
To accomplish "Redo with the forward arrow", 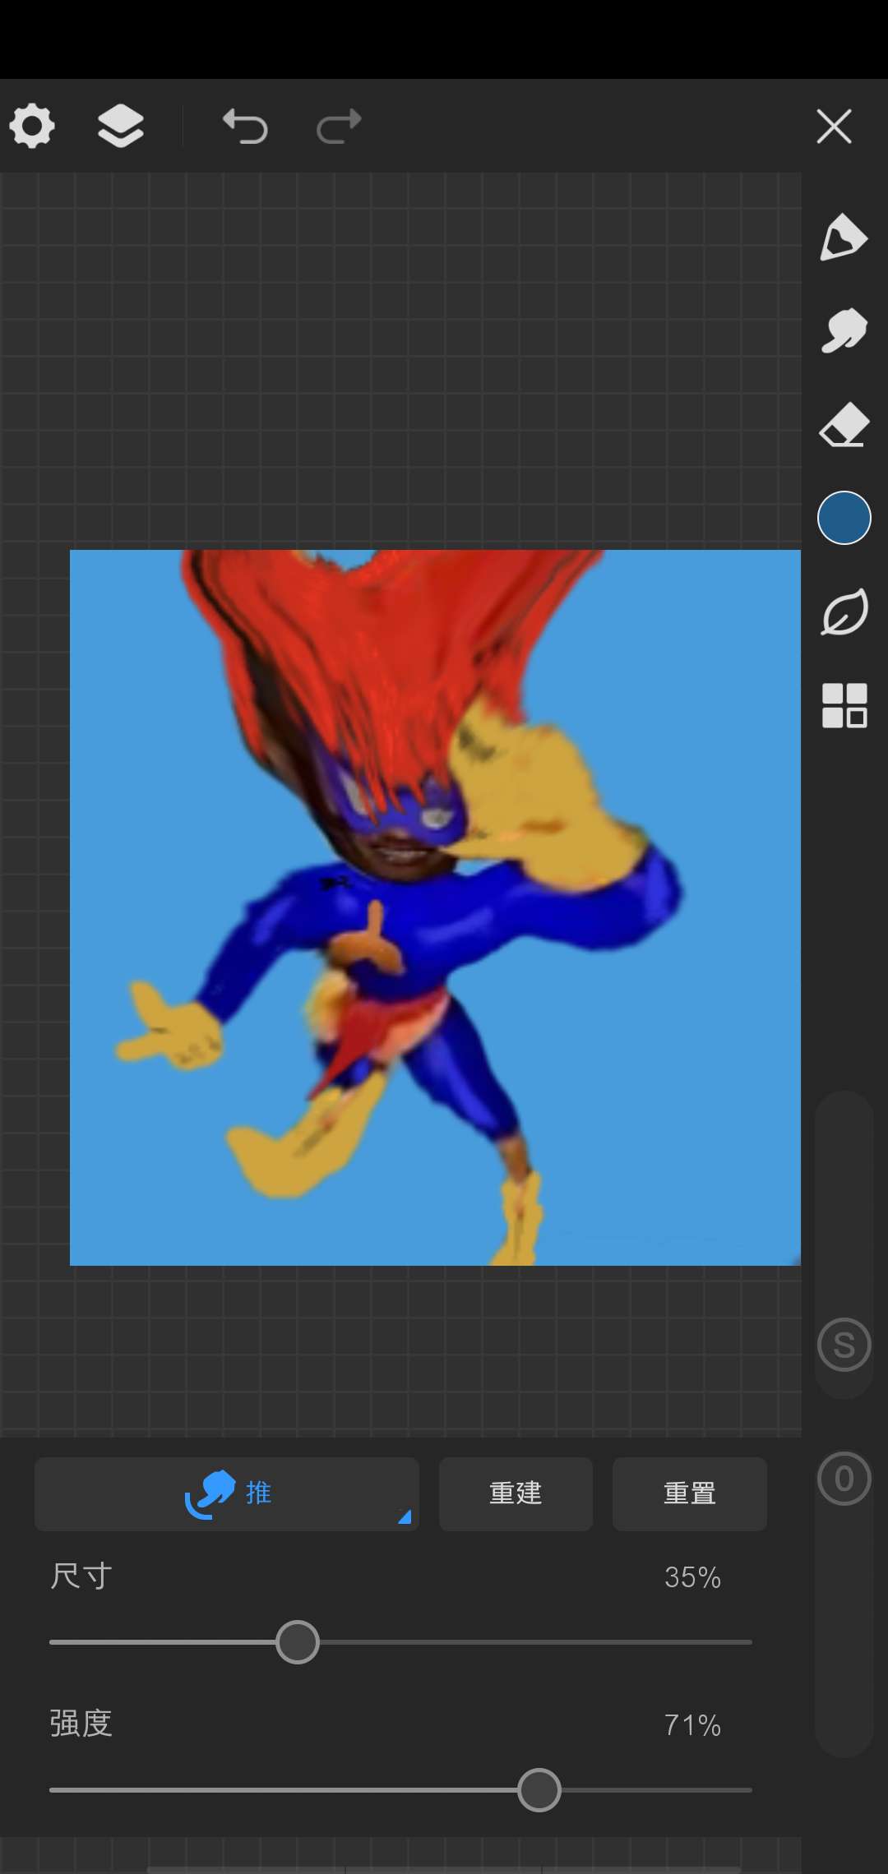I will point(339,127).
